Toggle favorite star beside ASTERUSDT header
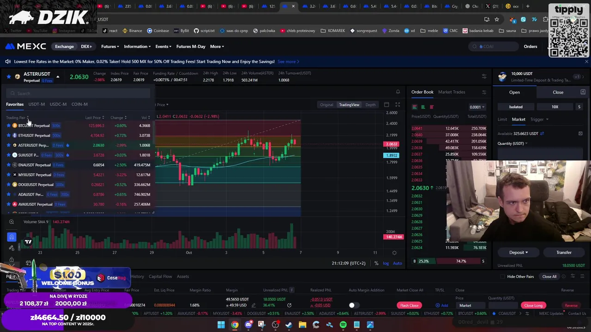The width and height of the screenshot is (591, 332). click(8, 76)
